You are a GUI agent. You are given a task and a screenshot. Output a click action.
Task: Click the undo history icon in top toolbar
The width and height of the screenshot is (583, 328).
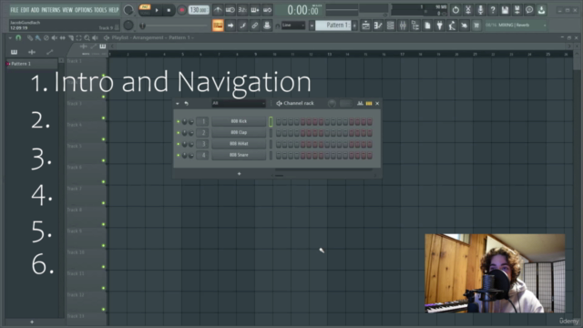coord(455,10)
